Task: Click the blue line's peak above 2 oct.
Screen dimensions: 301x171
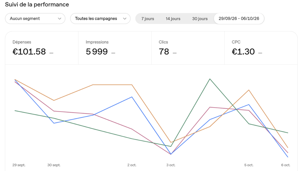Action: coord(132,97)
